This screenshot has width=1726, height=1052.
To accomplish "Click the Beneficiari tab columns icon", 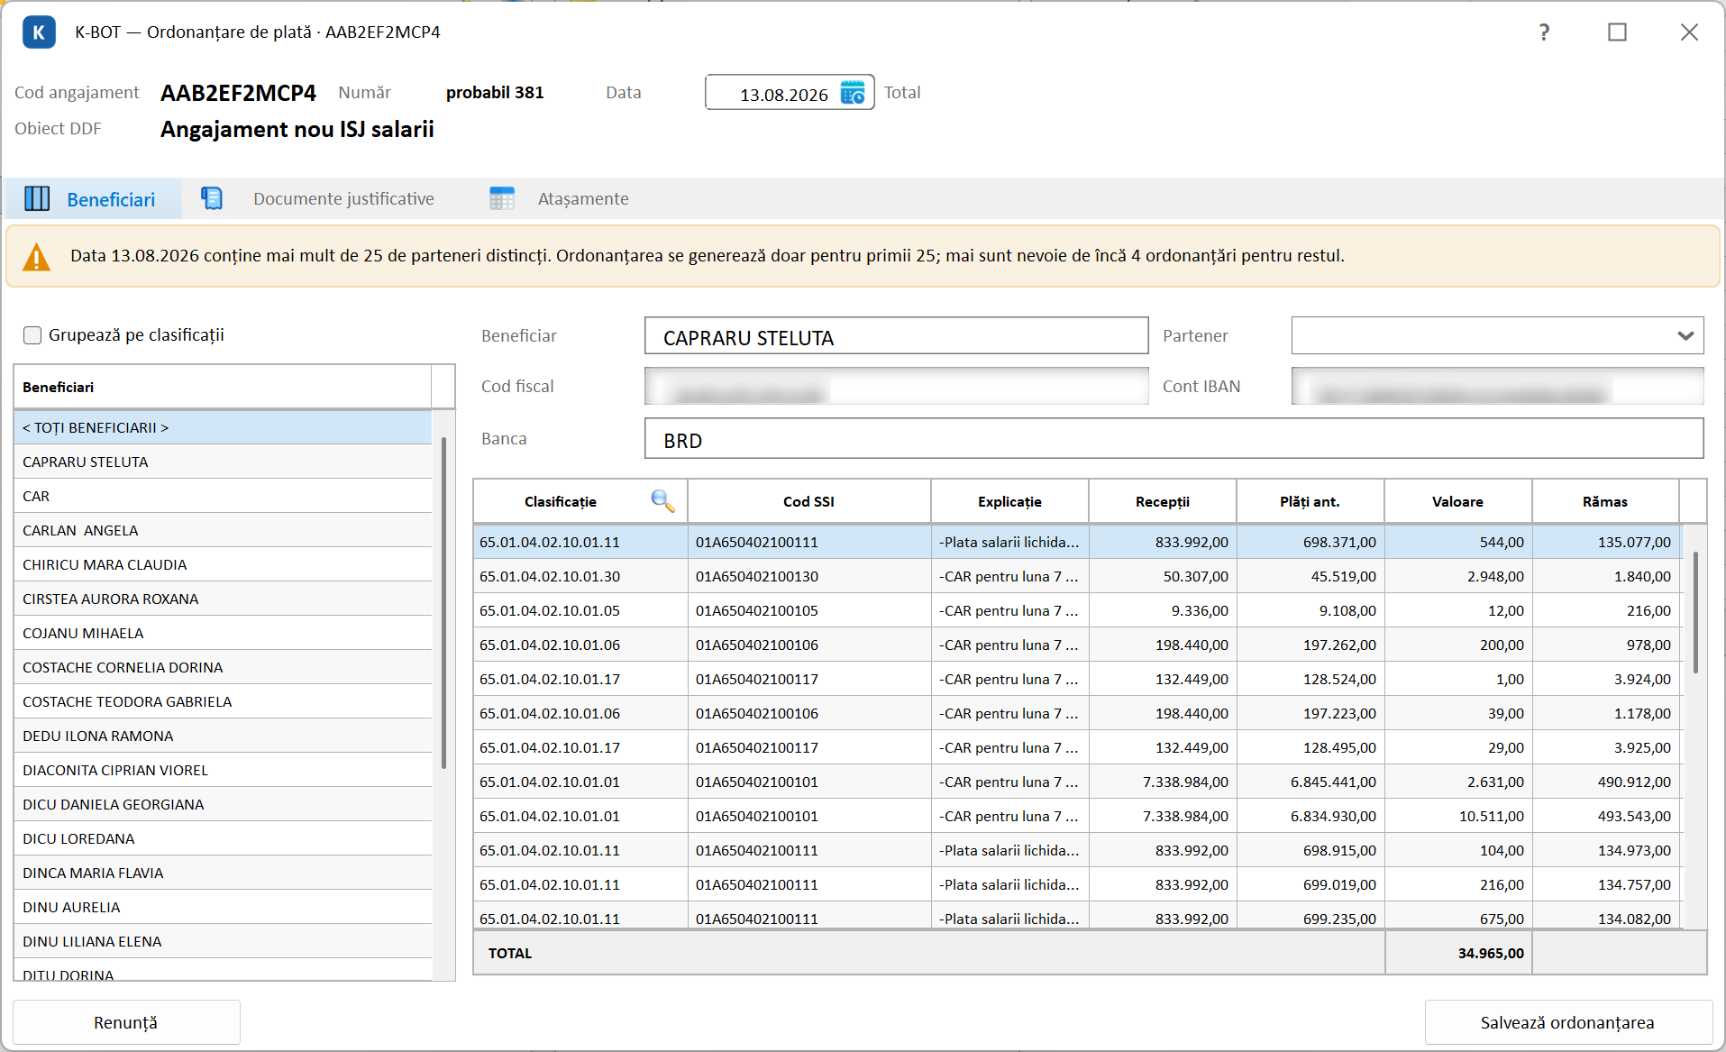I will (37, 198).
